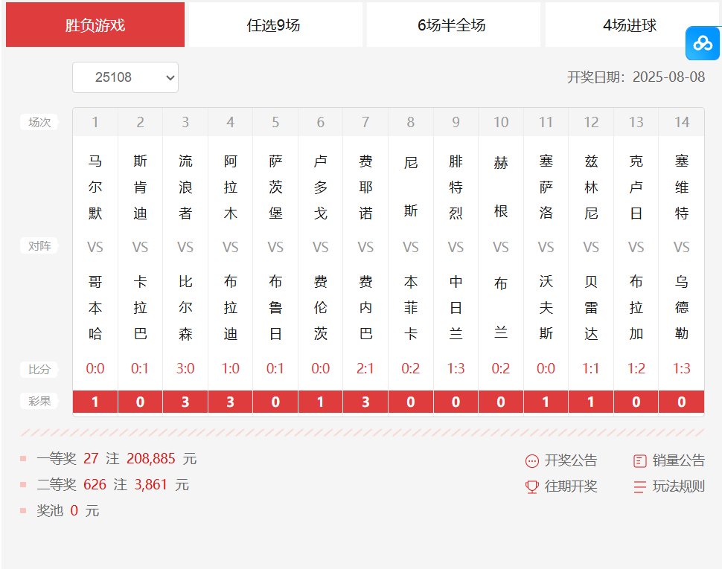The width and height of the screenshot is (722, 569).
Task: Click the away team 乌德勒
Action: pos(682,307)
